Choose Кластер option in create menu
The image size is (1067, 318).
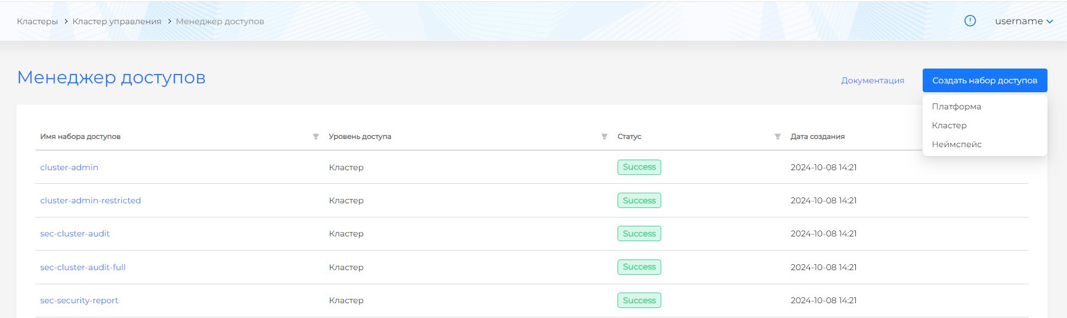click(949, 125)
